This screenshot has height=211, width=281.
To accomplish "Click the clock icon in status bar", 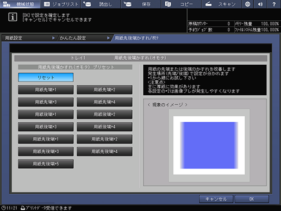I will [3, 208].
